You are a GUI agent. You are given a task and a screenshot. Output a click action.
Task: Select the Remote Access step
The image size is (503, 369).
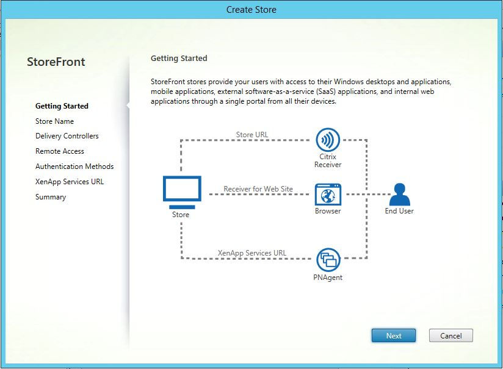[x=60, y=151]
